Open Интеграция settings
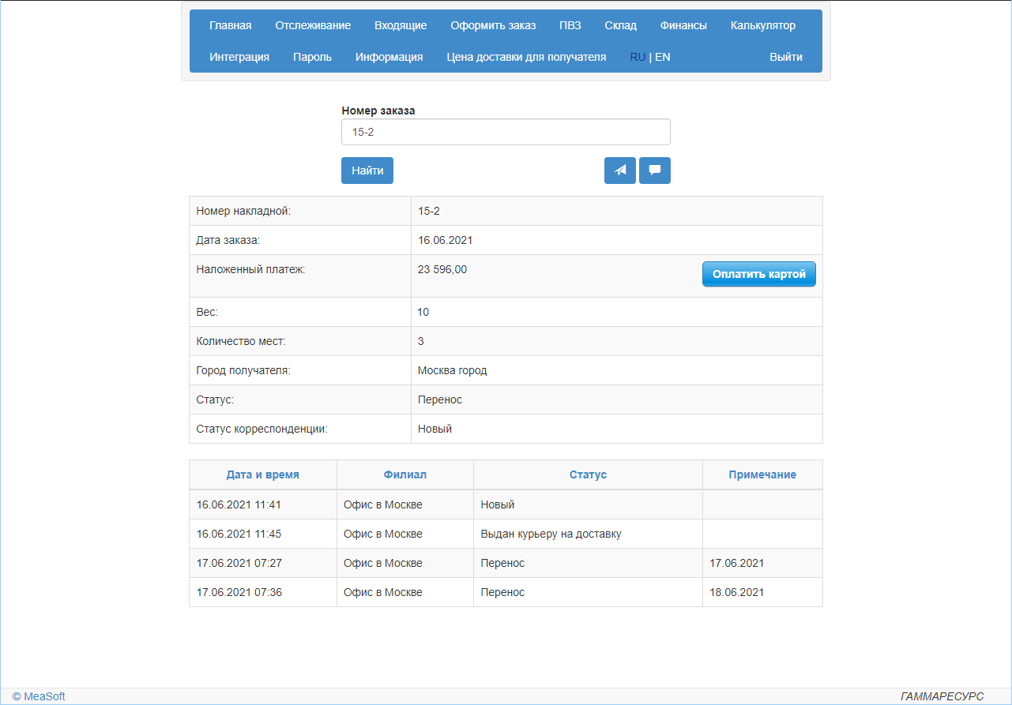Viewport: 1012px width, 705px height. coord(239,56)
